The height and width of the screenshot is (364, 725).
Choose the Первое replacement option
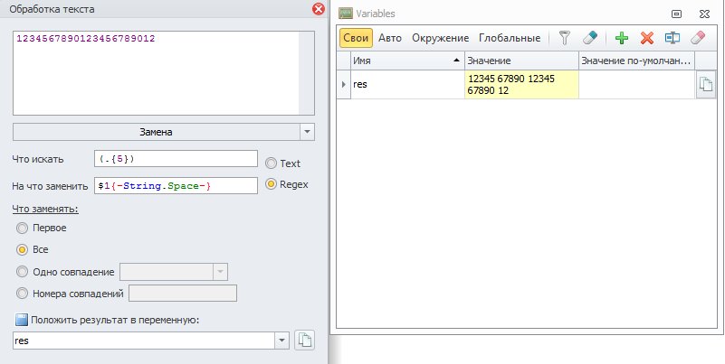pyautogui.click(x=22, y=228)
